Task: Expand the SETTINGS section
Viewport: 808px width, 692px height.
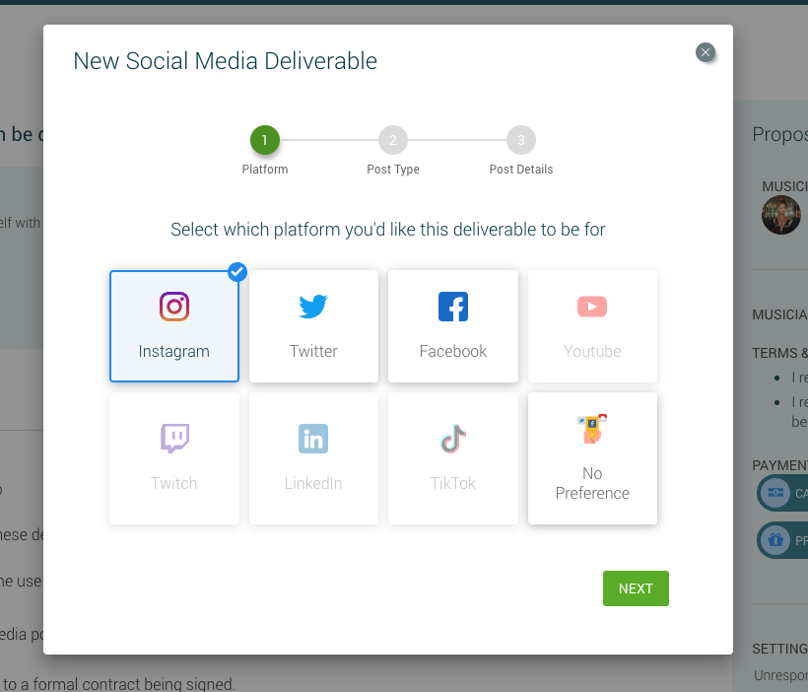Action: tap(779, 648)
